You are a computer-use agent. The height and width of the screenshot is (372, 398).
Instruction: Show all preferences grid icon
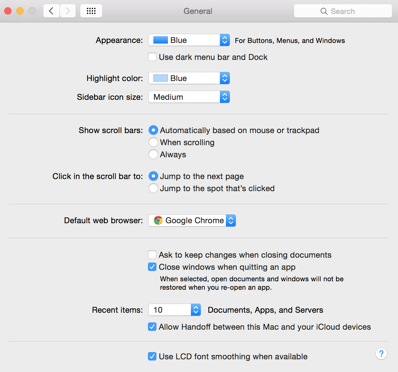[91, 11]
